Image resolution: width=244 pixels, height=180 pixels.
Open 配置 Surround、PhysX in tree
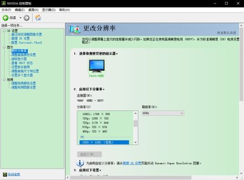coord(26,42)
